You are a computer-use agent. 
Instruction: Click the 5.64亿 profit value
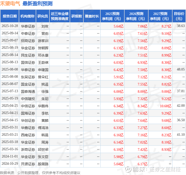pos(119,26)
